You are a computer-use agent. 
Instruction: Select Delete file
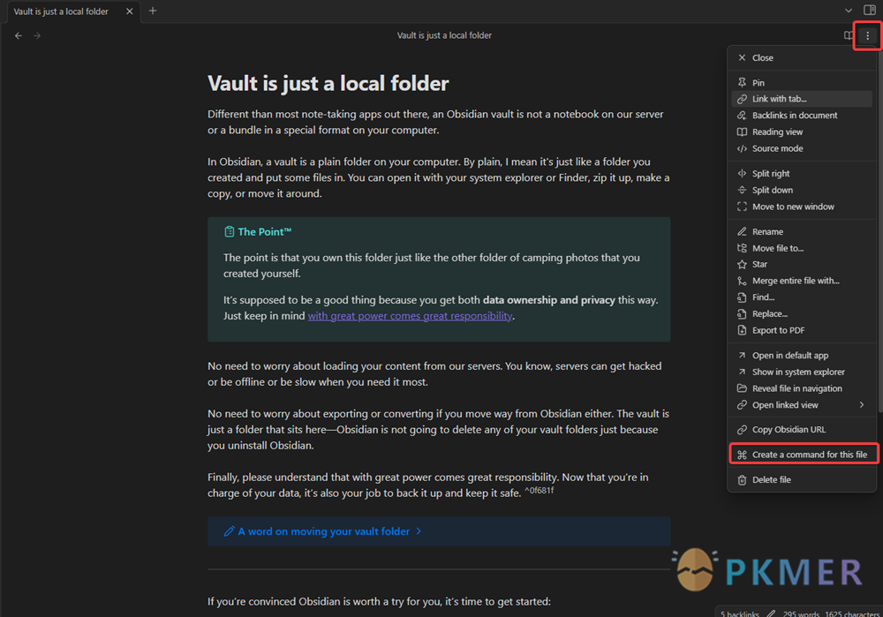pyautogui.click(x=802, y=480)
